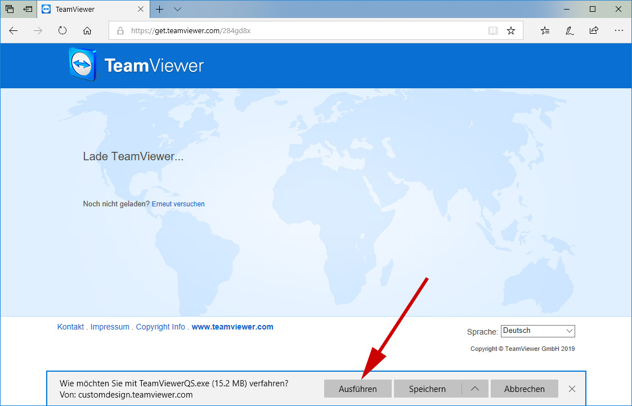Image resolution: width=632 pixels, height=406 pixels.
Task: Click the TeamViewer logo in header
Action: 136,65
